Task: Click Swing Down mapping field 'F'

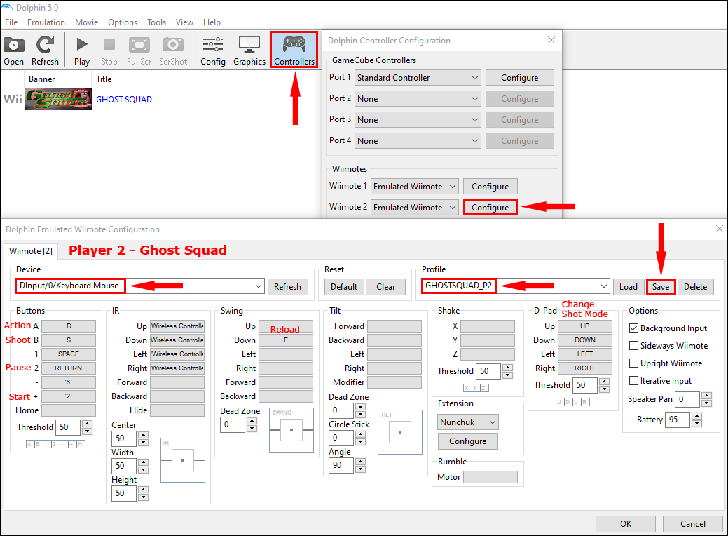Action: (286, 340)
